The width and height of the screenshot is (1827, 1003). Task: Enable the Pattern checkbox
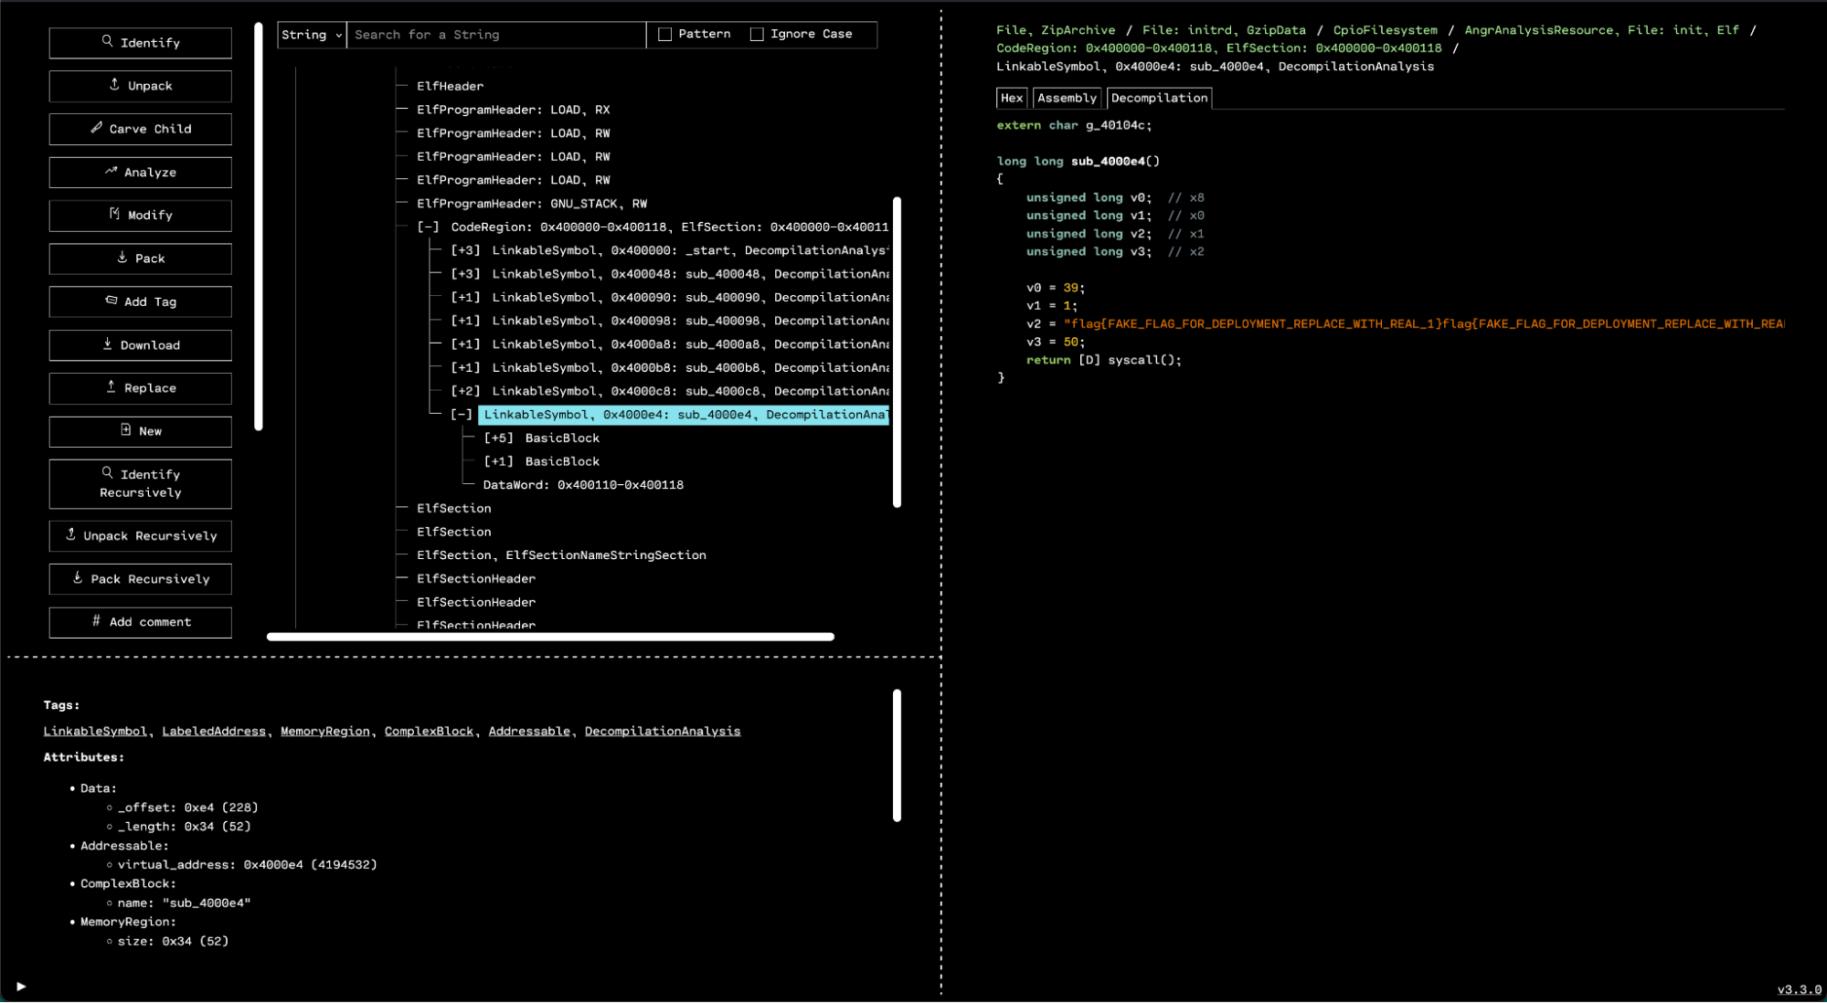664,34
